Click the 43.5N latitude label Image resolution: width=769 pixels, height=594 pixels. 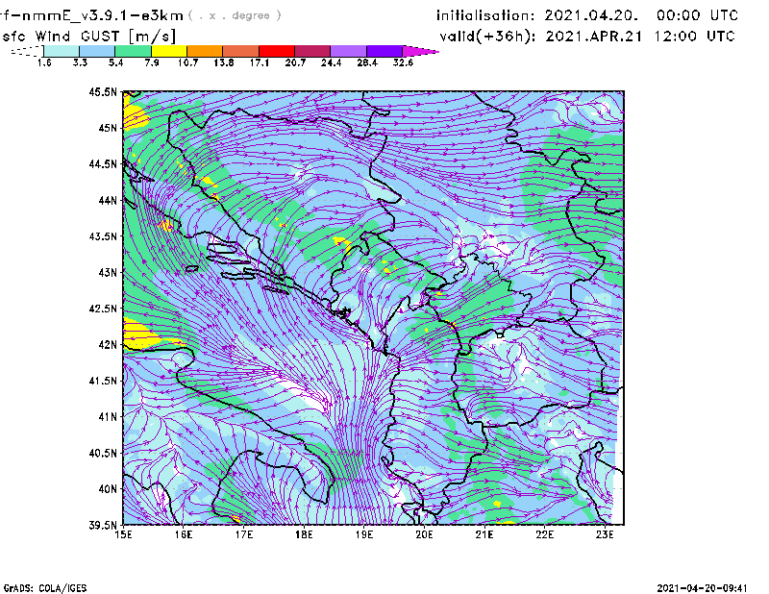(103, 236)
